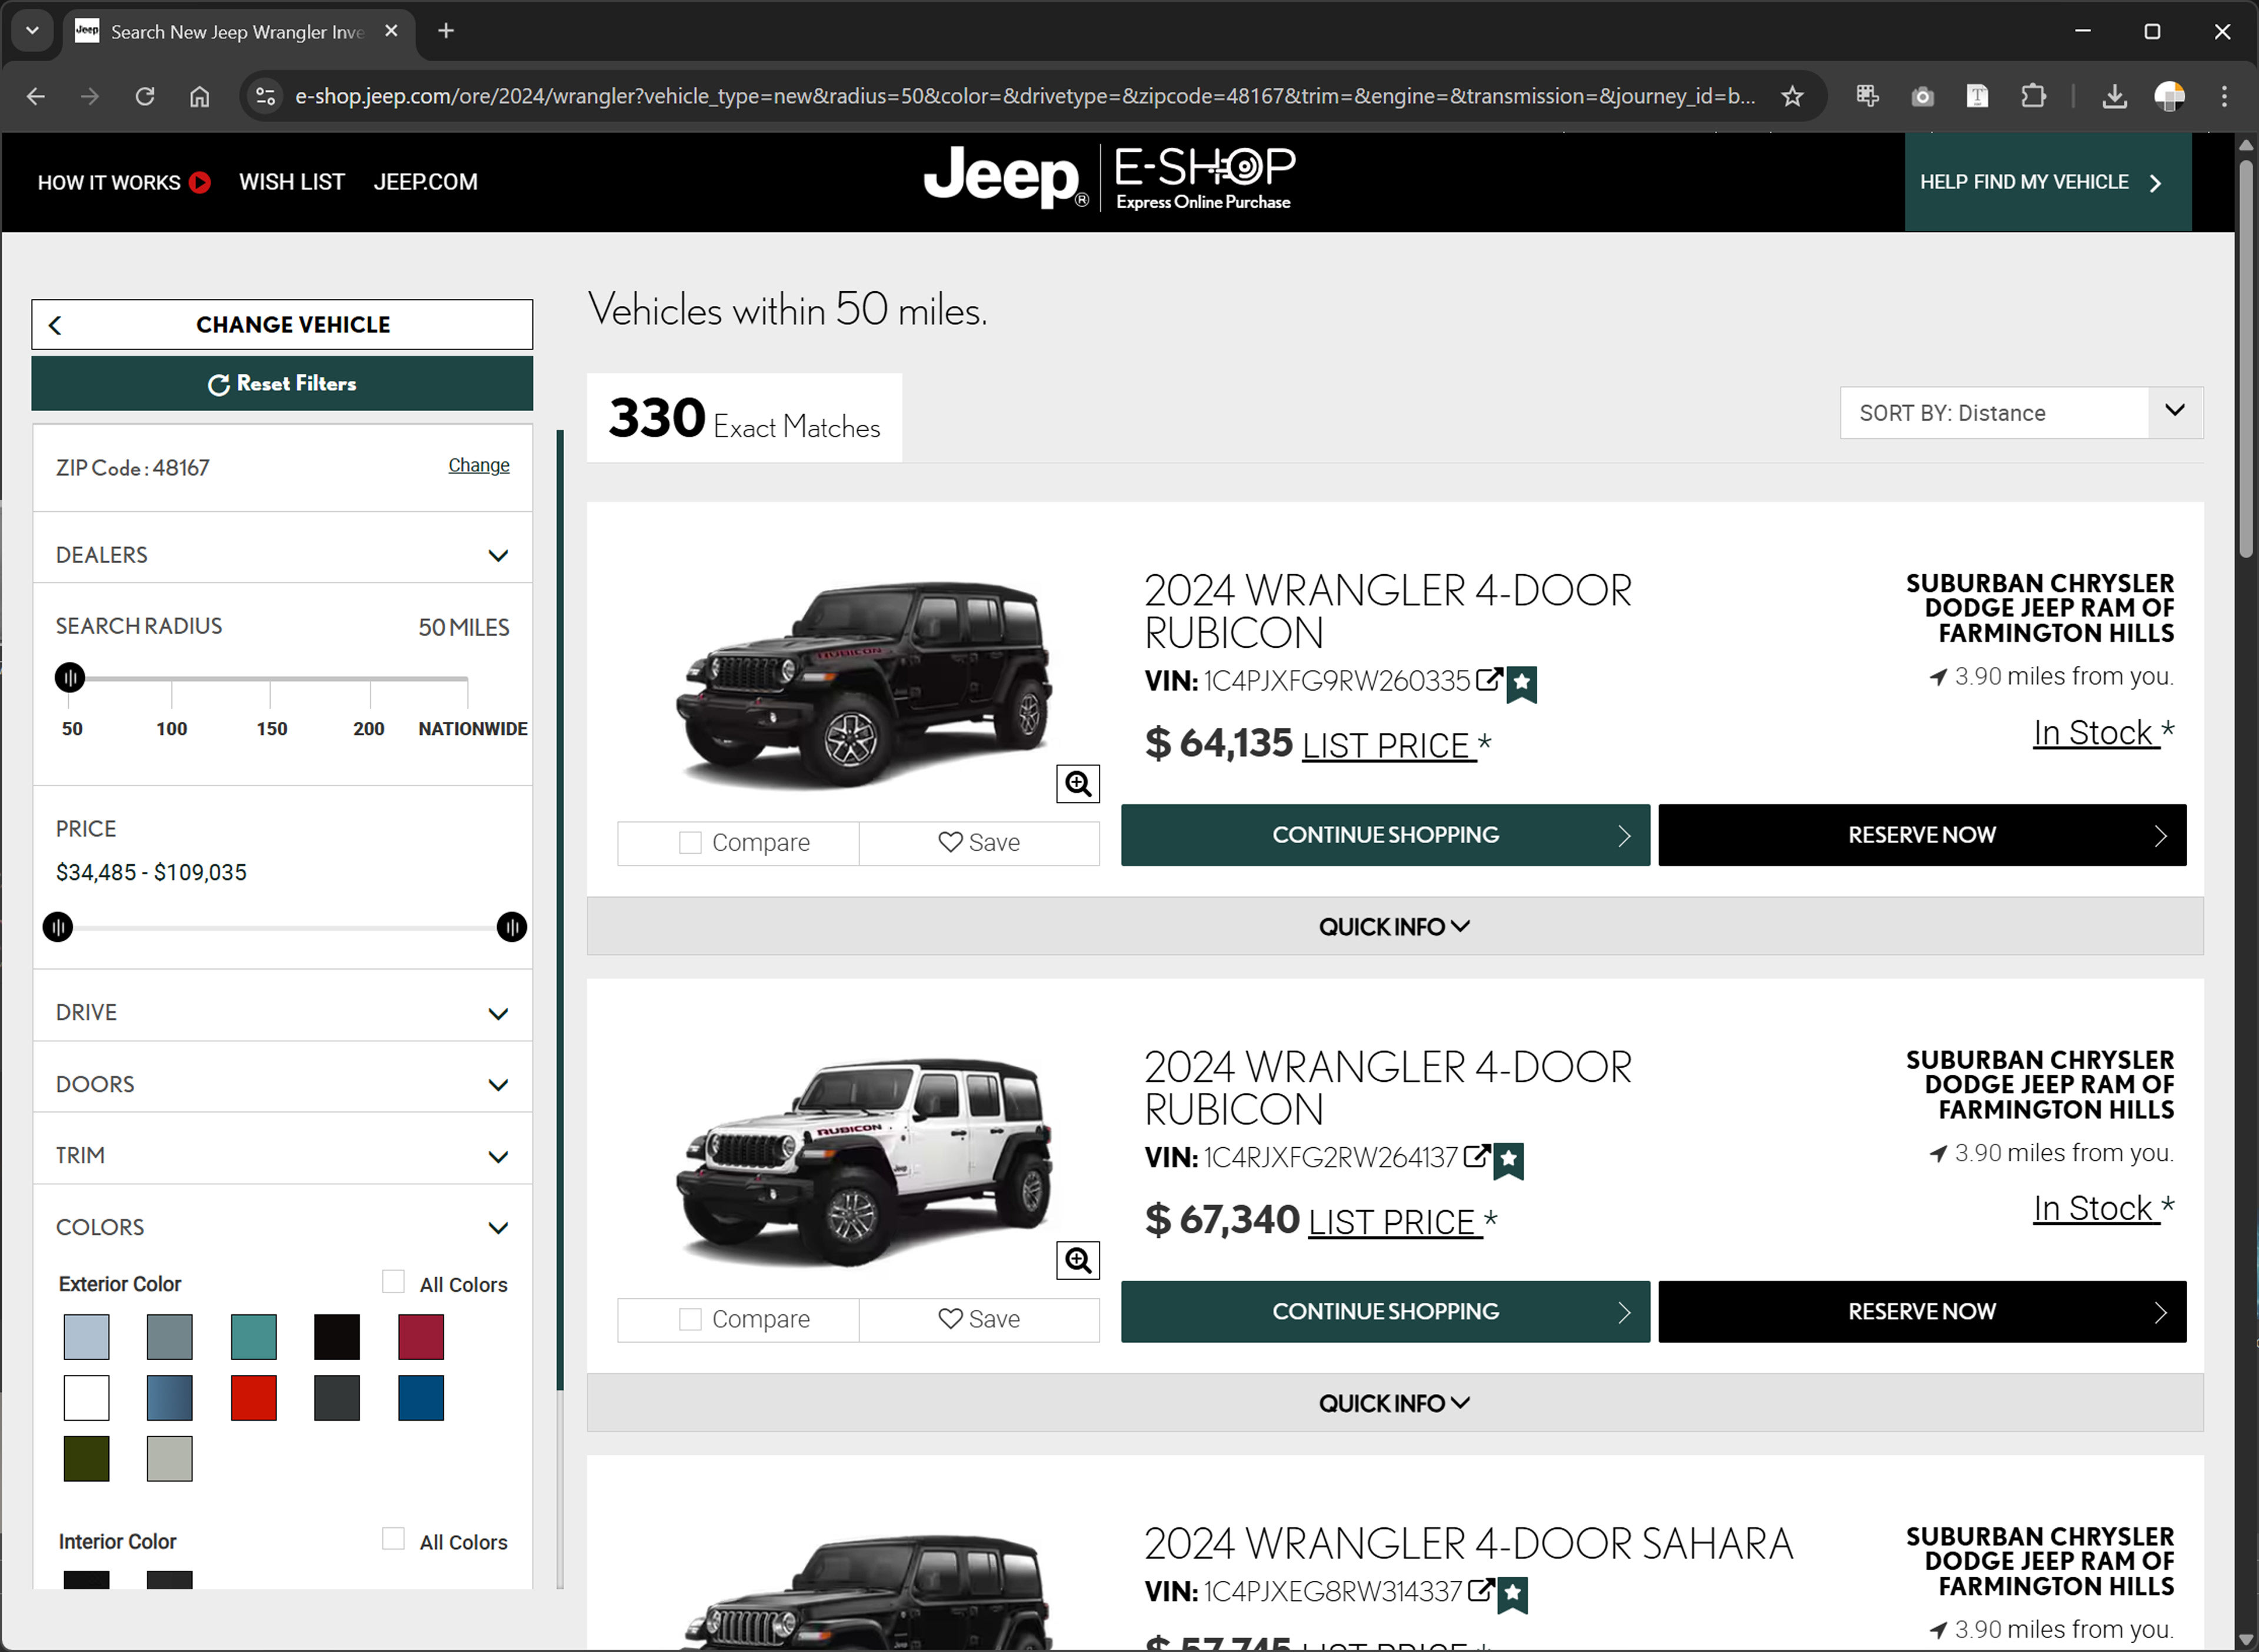The height and width of the screenshot is (1652, 2259).
Task: Play the How It Works red video icon
Action: [x=200, y=182]
